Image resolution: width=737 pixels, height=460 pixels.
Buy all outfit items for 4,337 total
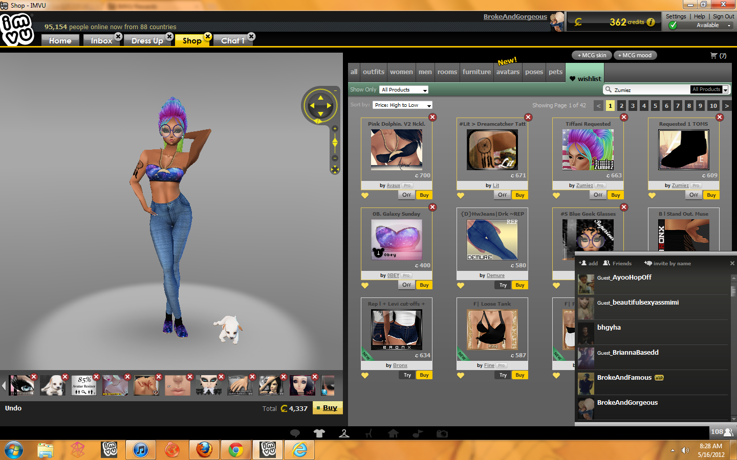328,407
